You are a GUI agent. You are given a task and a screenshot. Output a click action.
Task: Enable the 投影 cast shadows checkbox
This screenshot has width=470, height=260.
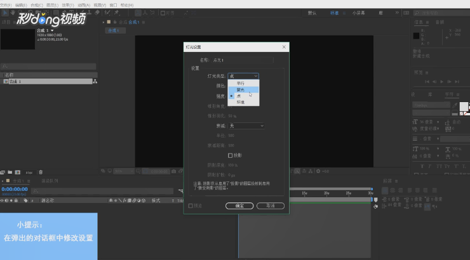[230, 155]
